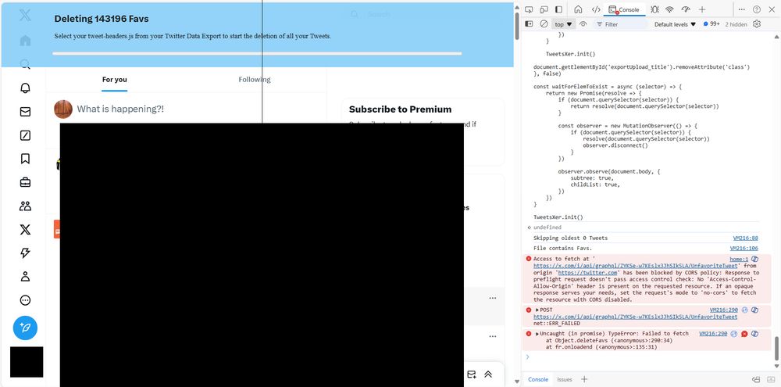This screenshot has width=781, height=387.
Task: Click the 2 hidden messages label
Action: (736, 24)
